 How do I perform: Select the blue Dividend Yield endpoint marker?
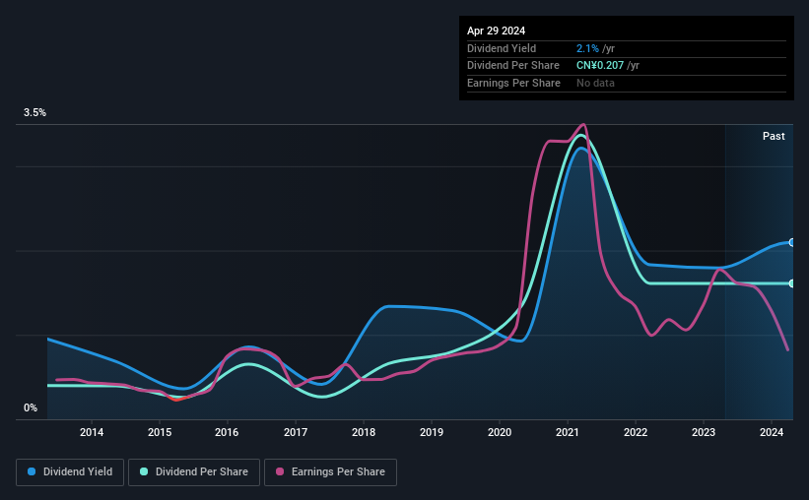[x=791, y=242]
